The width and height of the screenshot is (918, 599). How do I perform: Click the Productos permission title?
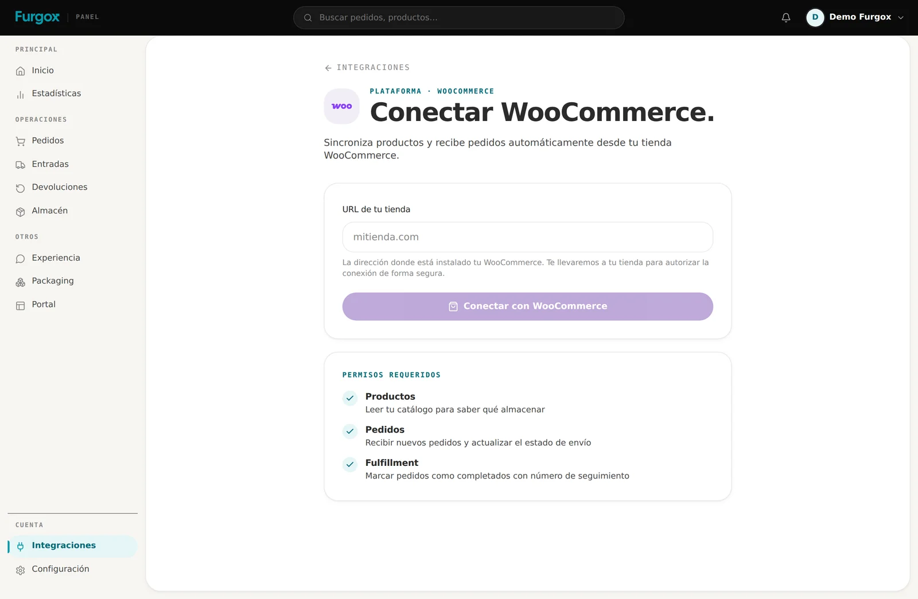[390, 396]
